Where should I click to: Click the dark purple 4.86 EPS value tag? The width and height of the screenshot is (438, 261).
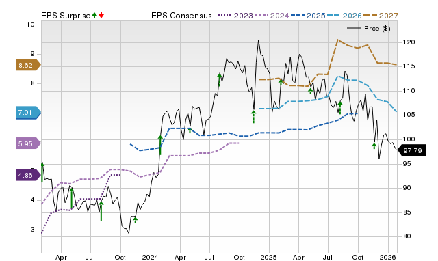(x=29, y=176)
